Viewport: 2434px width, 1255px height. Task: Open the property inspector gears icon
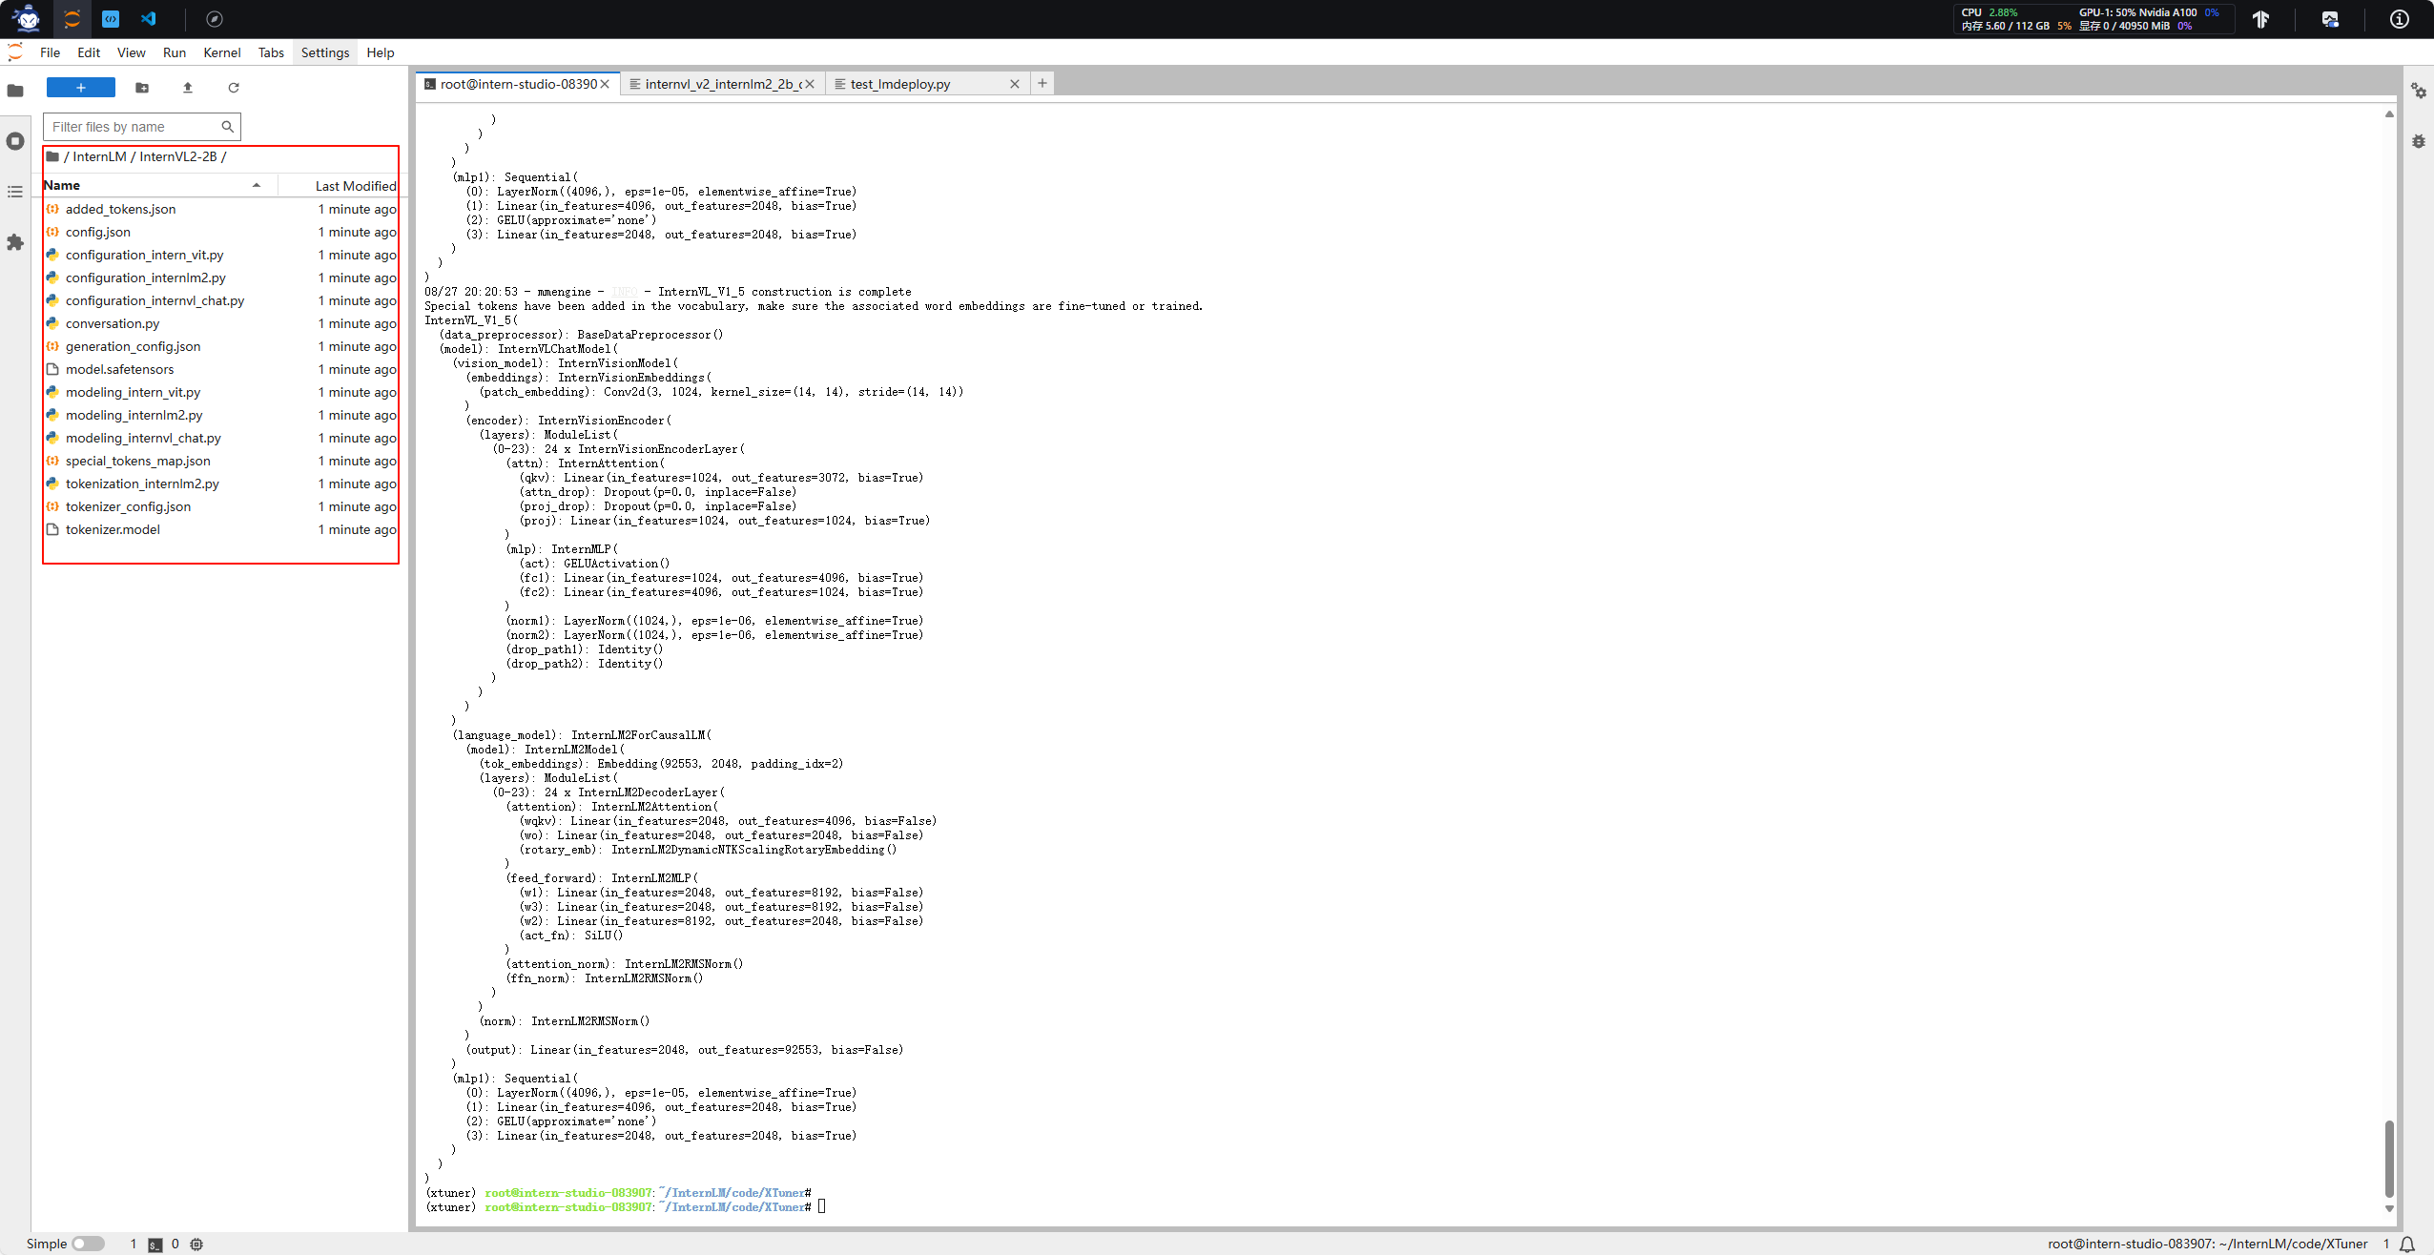pos(2418,91)
